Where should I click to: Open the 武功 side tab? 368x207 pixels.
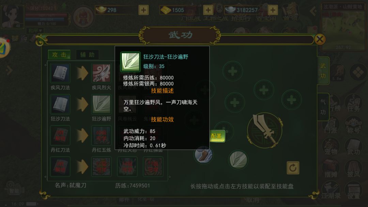point(323,70)
